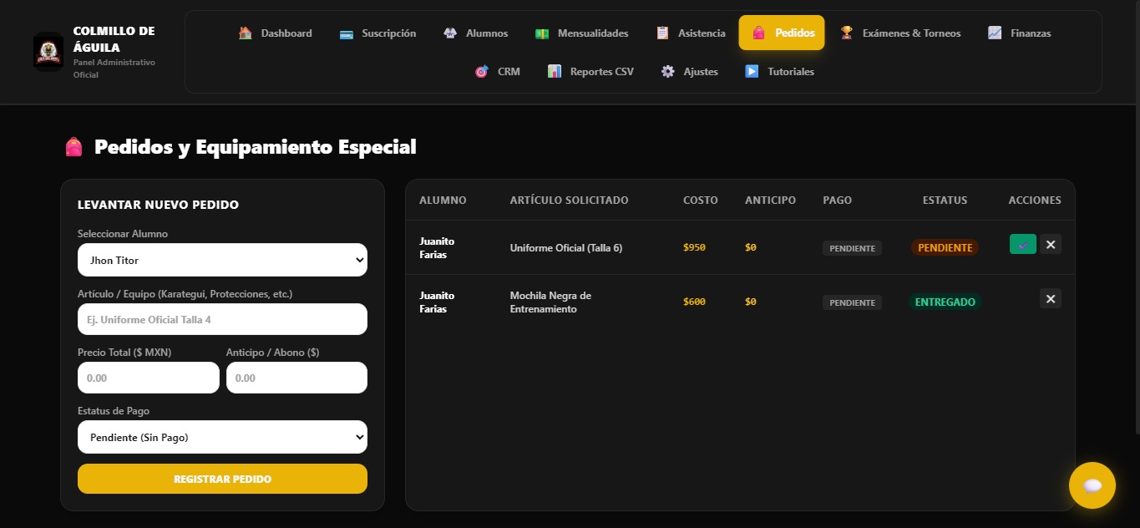Click the ARTÍCULO SOLICITADO column header
Image resolution: width=1140 pixels, height=528 pixels.
click(569, 201)
